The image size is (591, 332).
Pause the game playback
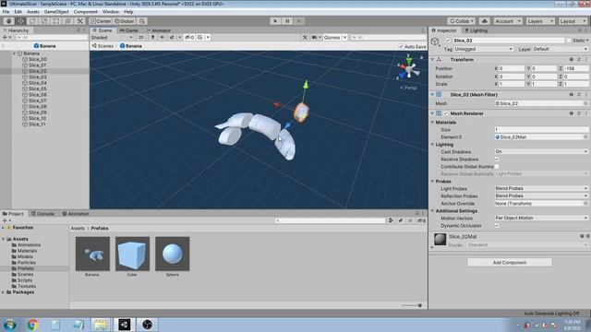click(287, 21)
